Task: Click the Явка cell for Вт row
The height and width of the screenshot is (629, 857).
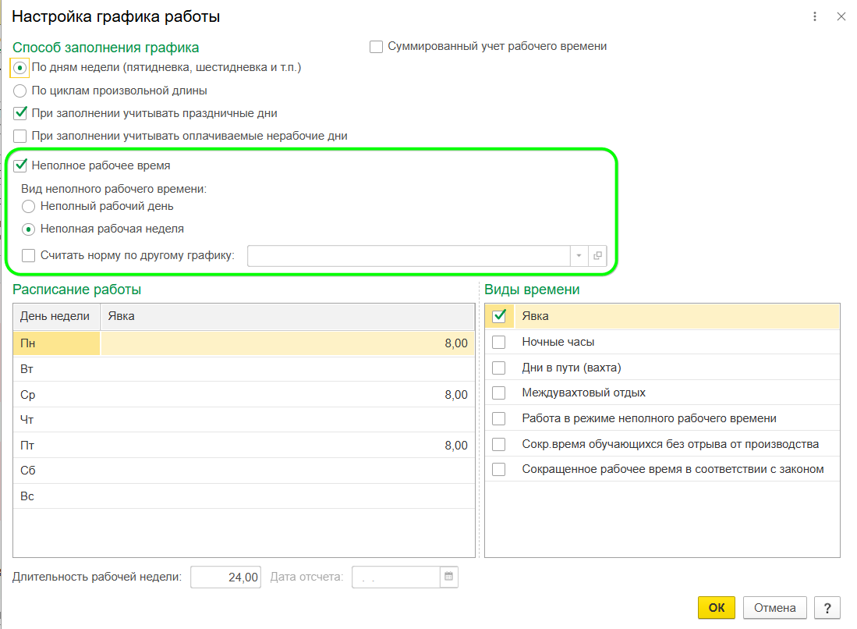Action: point(287,369)
